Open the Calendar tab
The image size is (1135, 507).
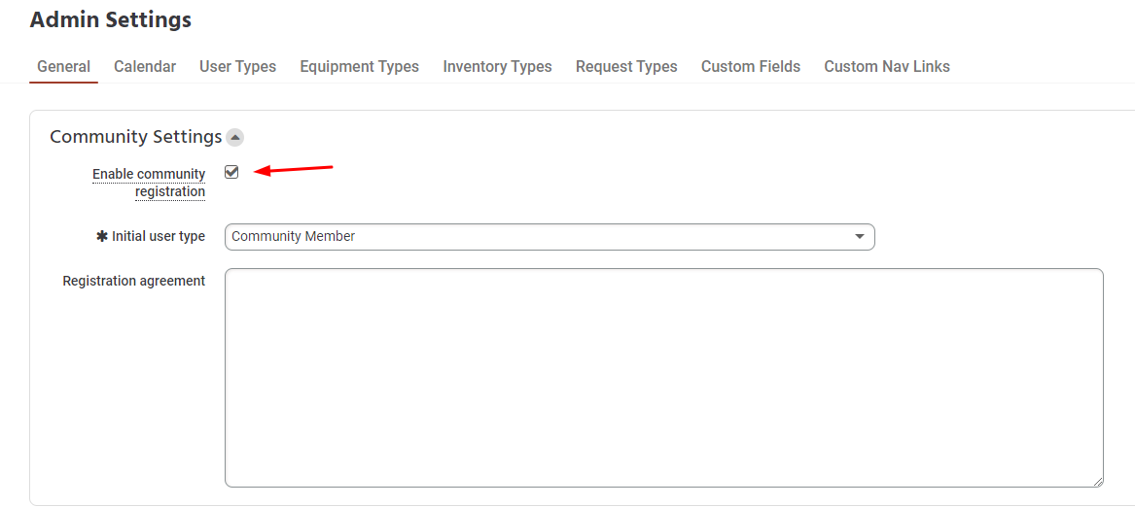pos(145,67)
